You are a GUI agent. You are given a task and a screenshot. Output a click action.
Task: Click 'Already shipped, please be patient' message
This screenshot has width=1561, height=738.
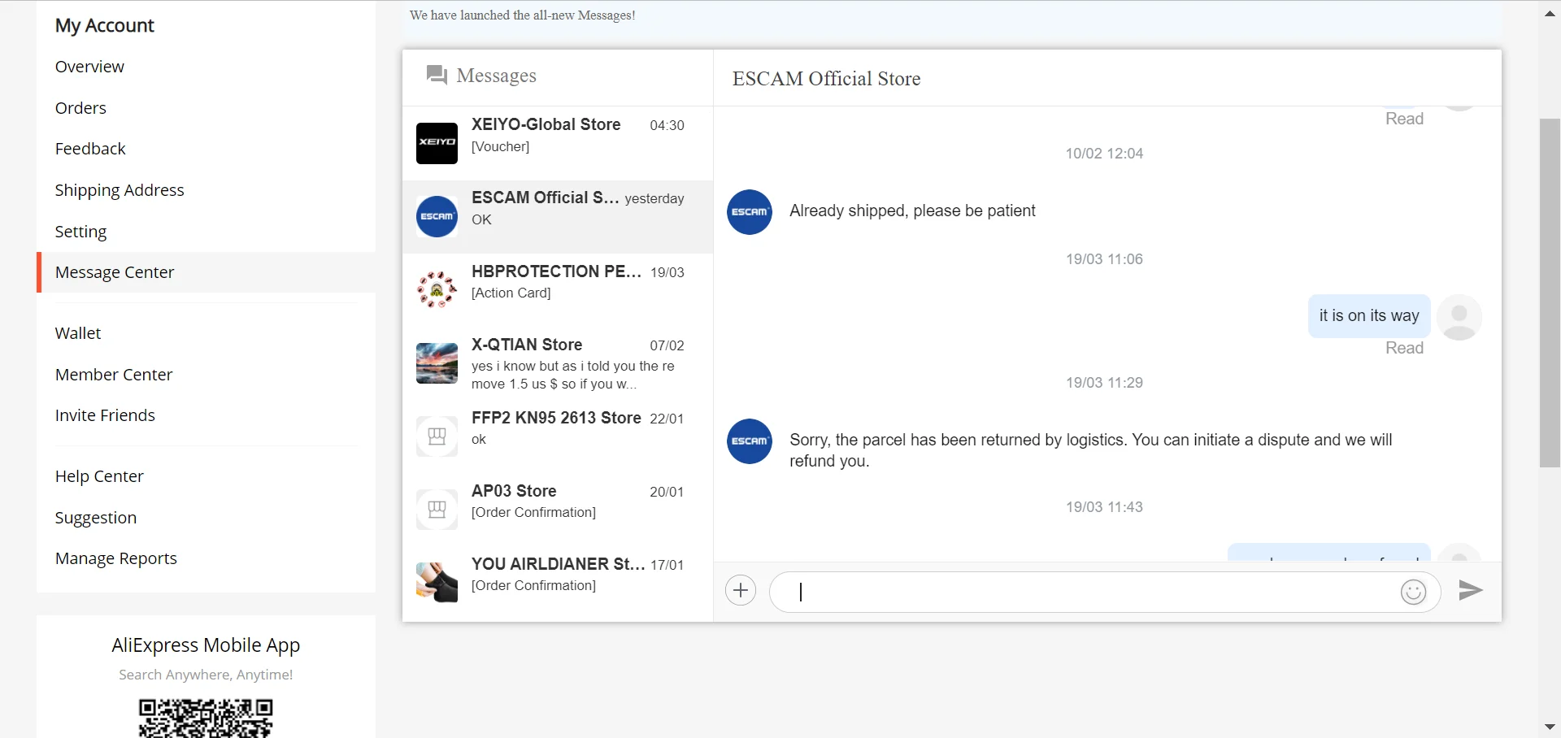pos(912,211)
